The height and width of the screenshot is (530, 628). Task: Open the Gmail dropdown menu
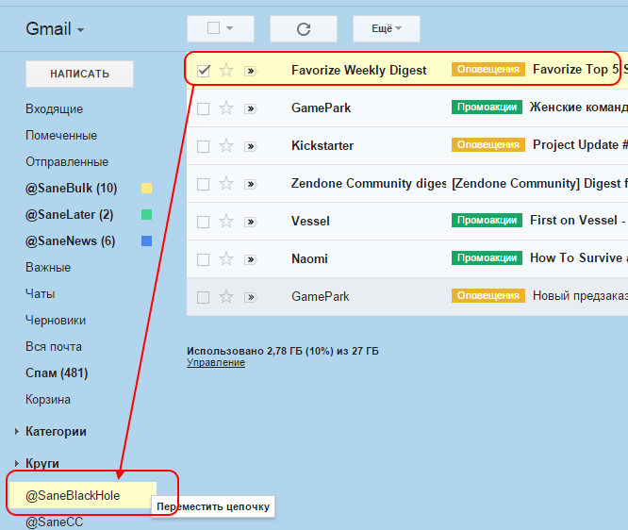[55, 29]
